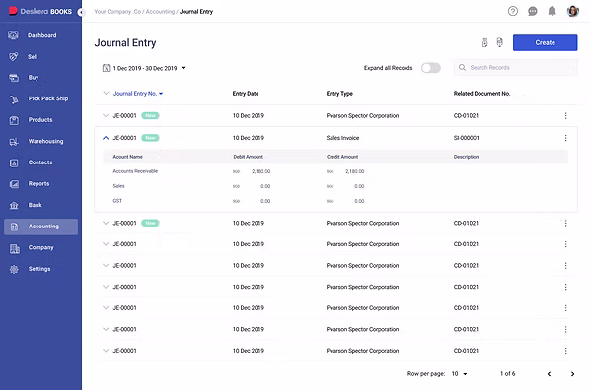Image resolution: width=590 pixels, height=390 pixels.
Task: Collapse the sidebar with arrow button
Action: click(x=81, y=12)
